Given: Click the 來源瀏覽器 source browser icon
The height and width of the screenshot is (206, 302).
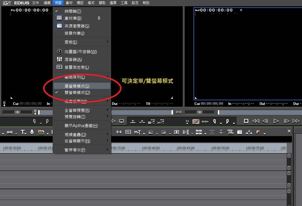Looking at the screenshot, I should pos(59,26).
